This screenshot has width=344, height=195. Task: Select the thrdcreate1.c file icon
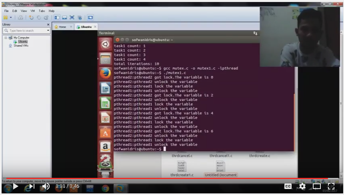tap(182, 167)
